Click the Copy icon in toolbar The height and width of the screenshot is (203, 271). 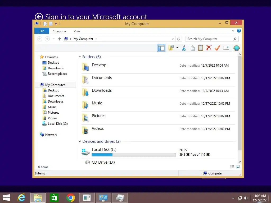[x=192, y=48]
